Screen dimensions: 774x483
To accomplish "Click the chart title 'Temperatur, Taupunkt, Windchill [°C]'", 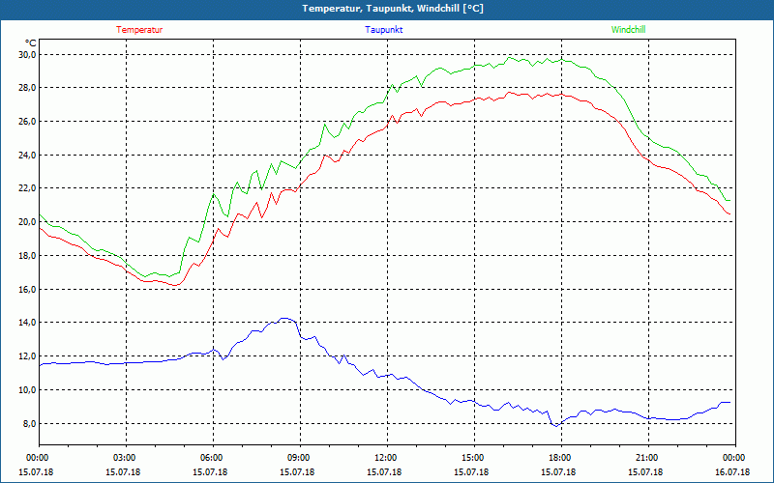I will click(393, 9).
